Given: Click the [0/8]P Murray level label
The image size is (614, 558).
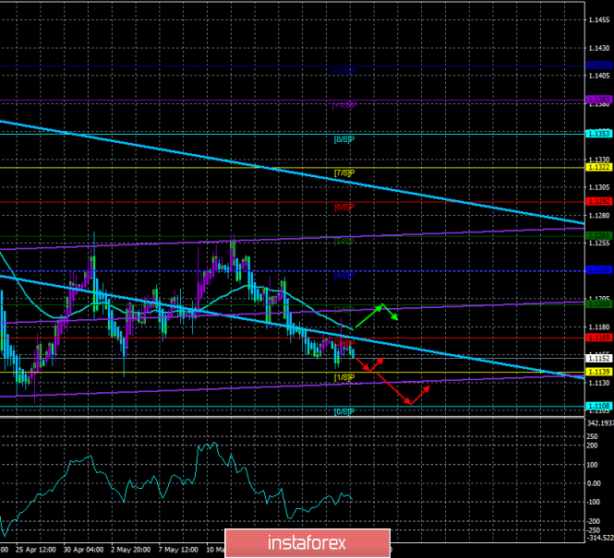Looking at the screenshot, I should (344, 411).
